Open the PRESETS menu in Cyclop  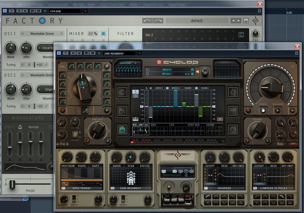click(167, 70)
